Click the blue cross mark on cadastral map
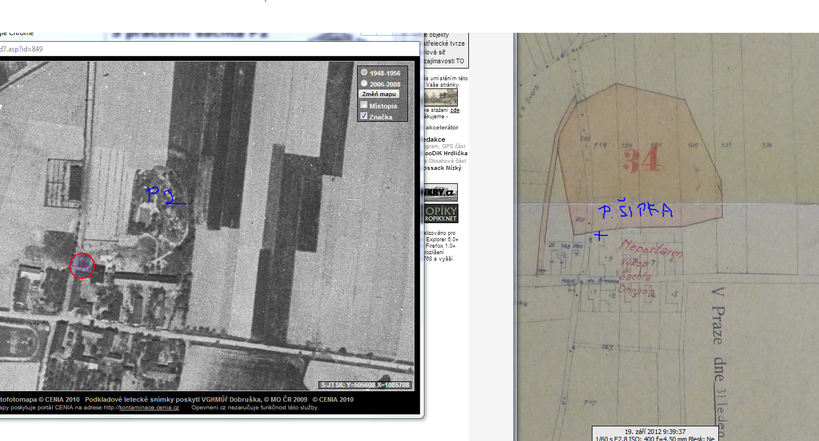Screen dimensions: 819x441 point(601,235)
